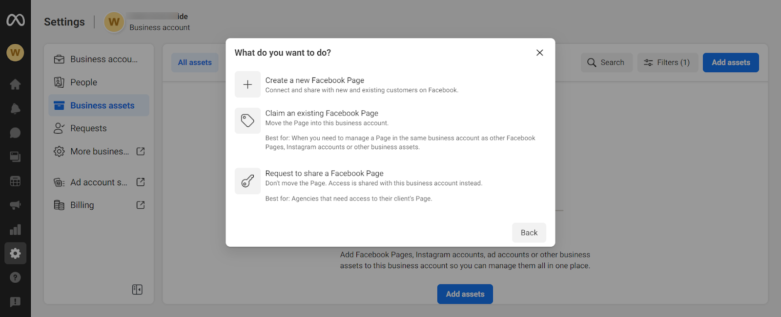
Task: Click top Add assets button
Action: (731, 62)
